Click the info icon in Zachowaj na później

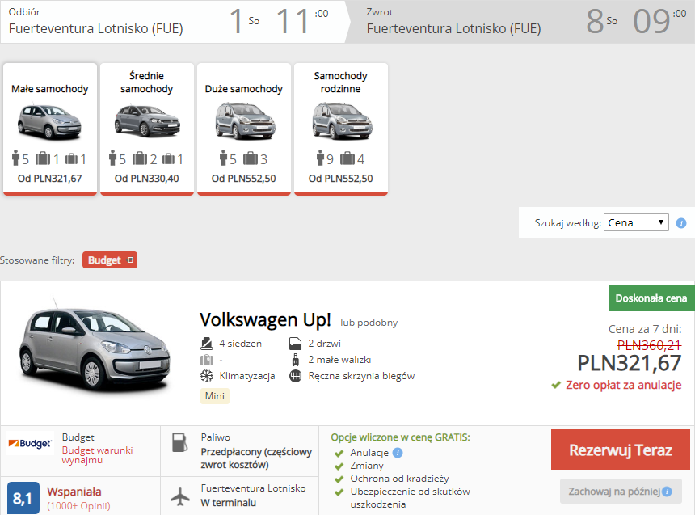click(x=667, y=492)
